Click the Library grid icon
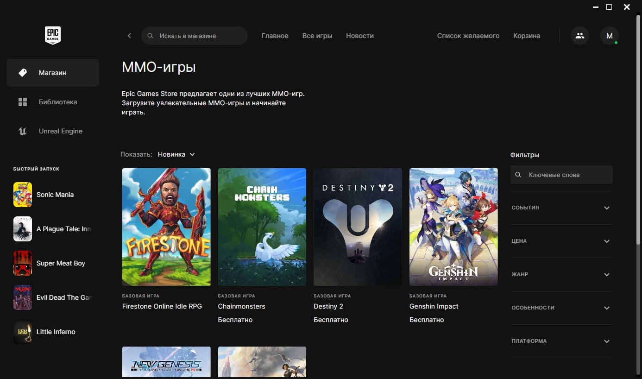This screenshot has width=642, height=379. click(x=23, y=102)
